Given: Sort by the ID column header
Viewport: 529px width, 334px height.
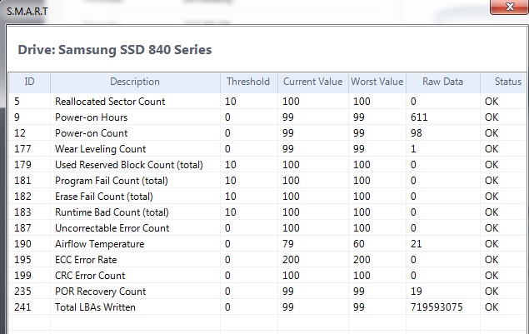Looking at the screenshot, I should [30, 82].
